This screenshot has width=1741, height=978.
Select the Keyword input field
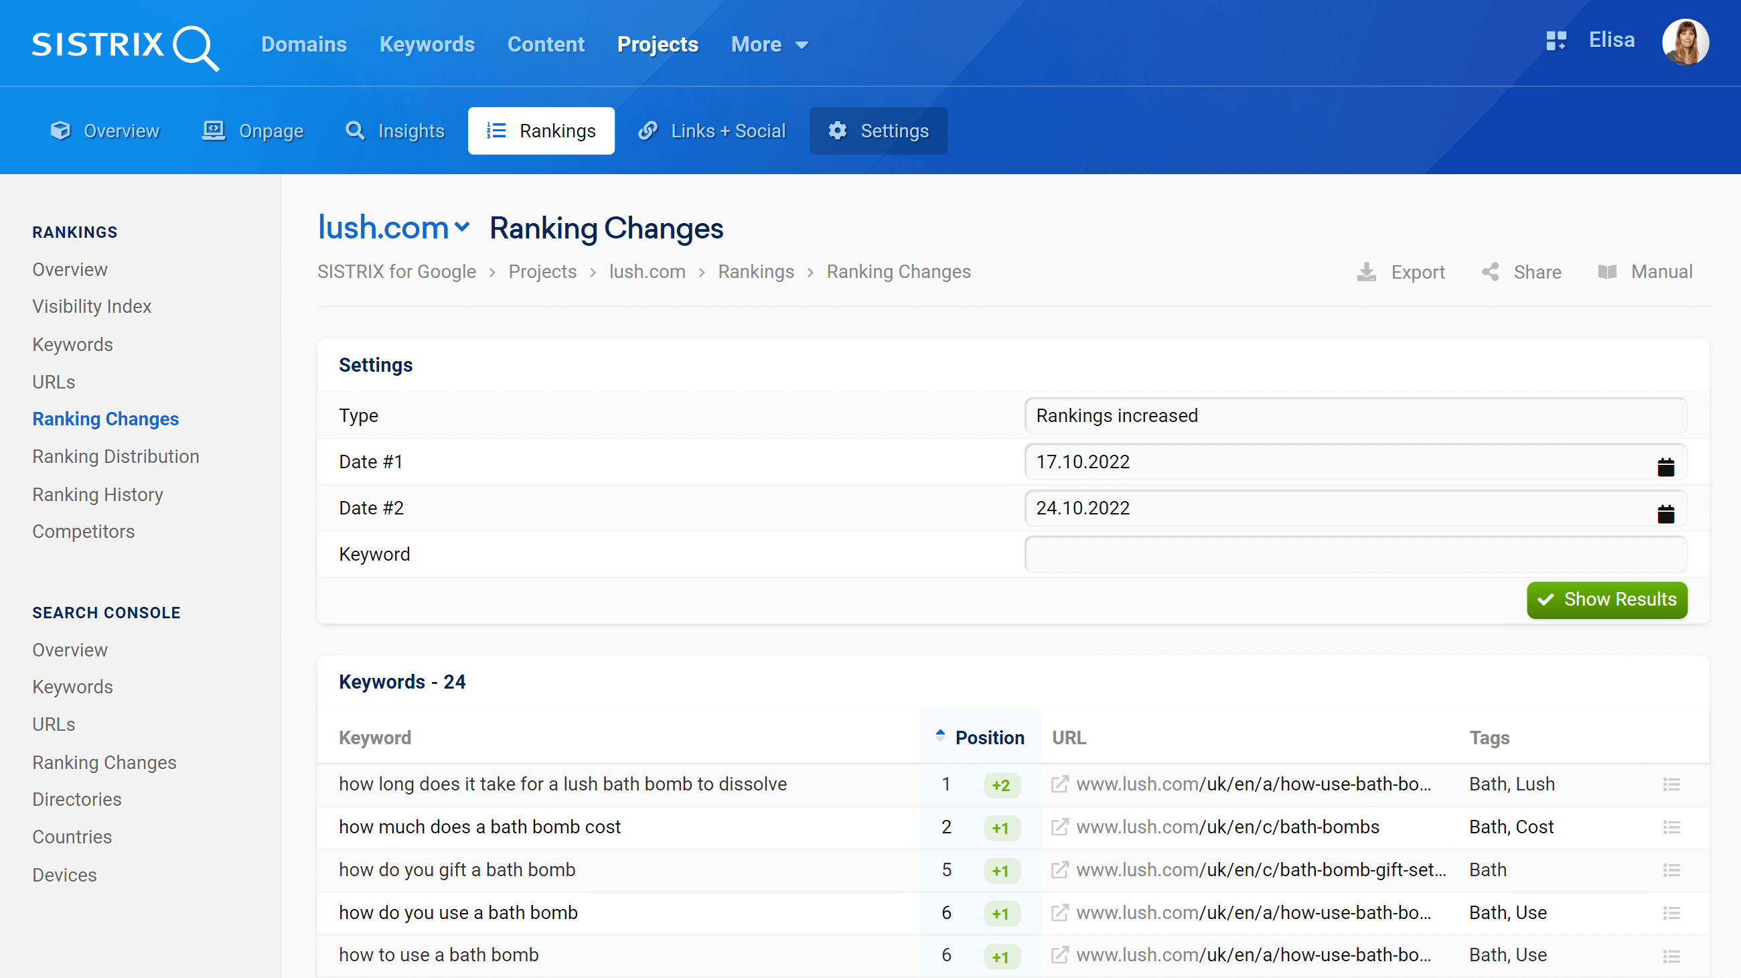(x=1356, y=553)
